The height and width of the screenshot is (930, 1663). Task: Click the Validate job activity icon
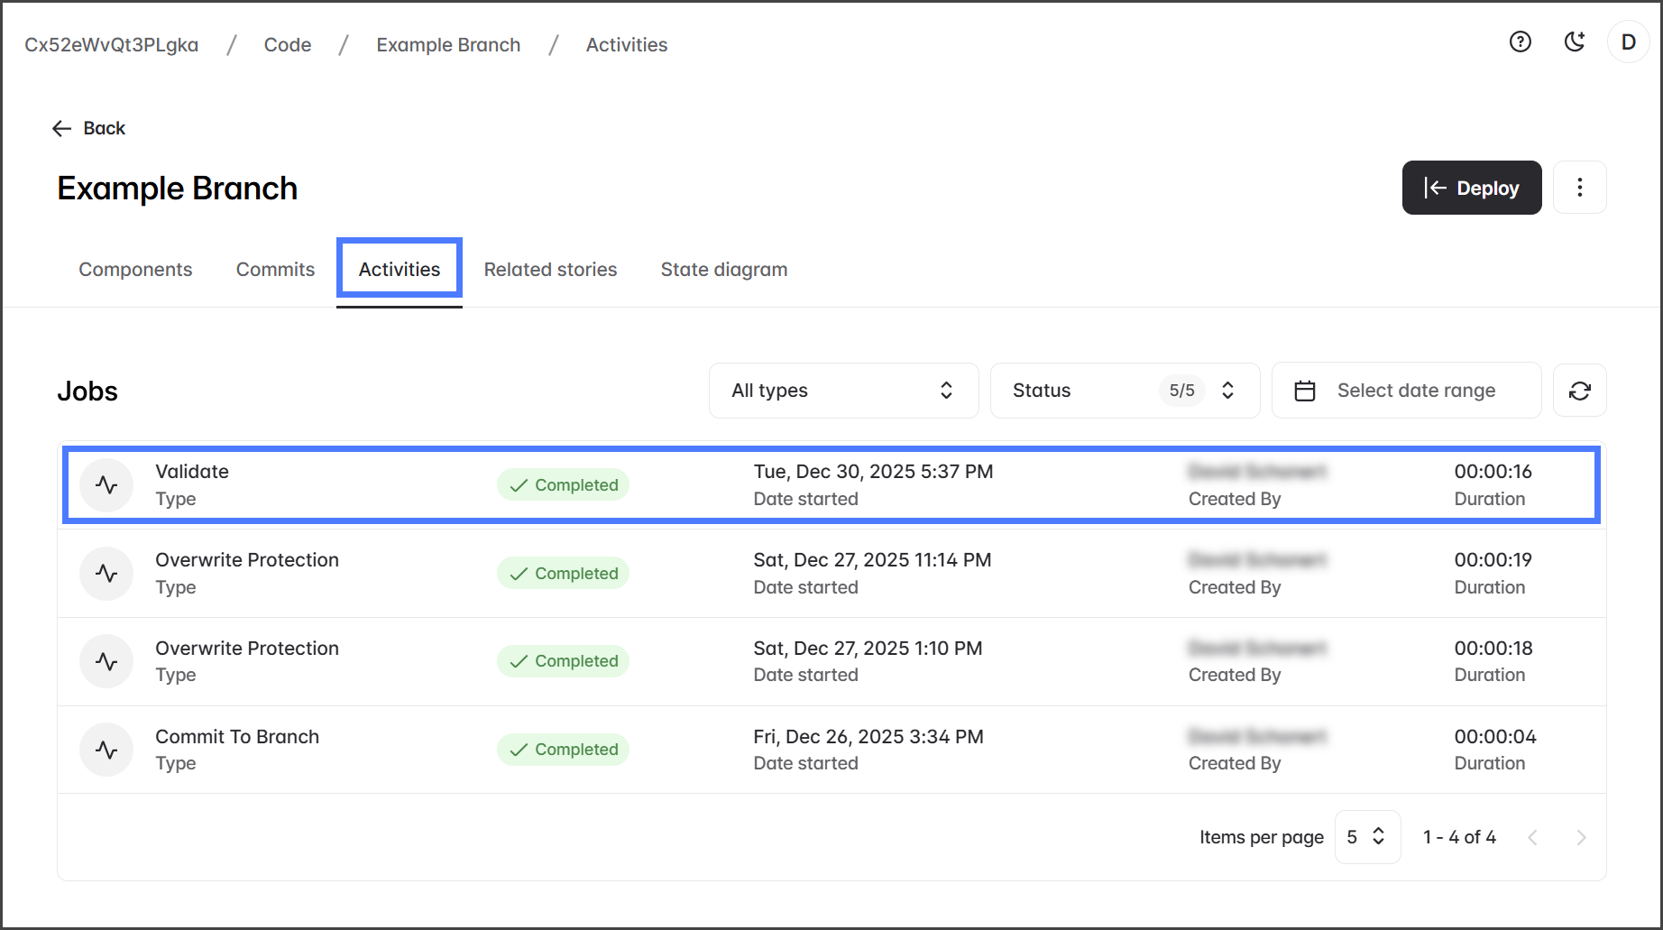pyautogui.click(x=106, y=485)
